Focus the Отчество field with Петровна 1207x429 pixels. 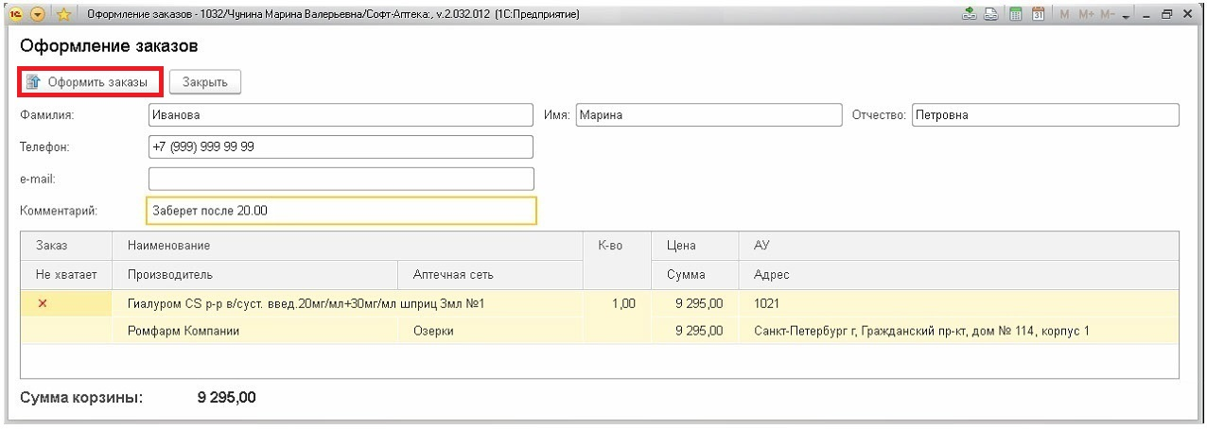pyautogui.click(x=1044, y=115)
